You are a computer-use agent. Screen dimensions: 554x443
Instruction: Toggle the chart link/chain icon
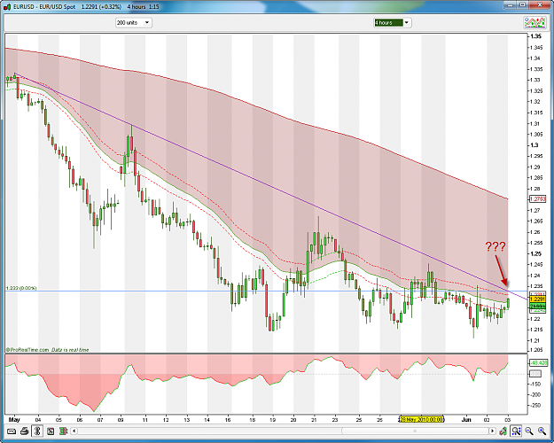tap(37, 431)
